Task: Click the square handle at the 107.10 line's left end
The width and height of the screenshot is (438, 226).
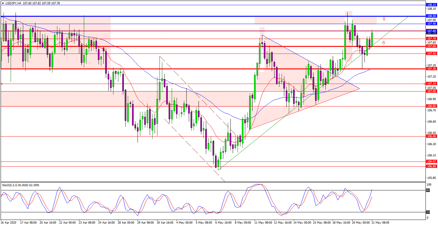Action: 2,83
